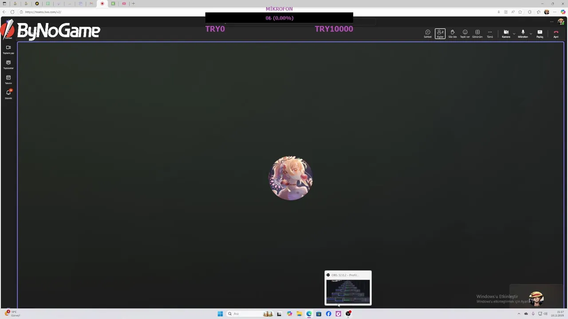Open the taskbar weather widget

pos(12,314)
